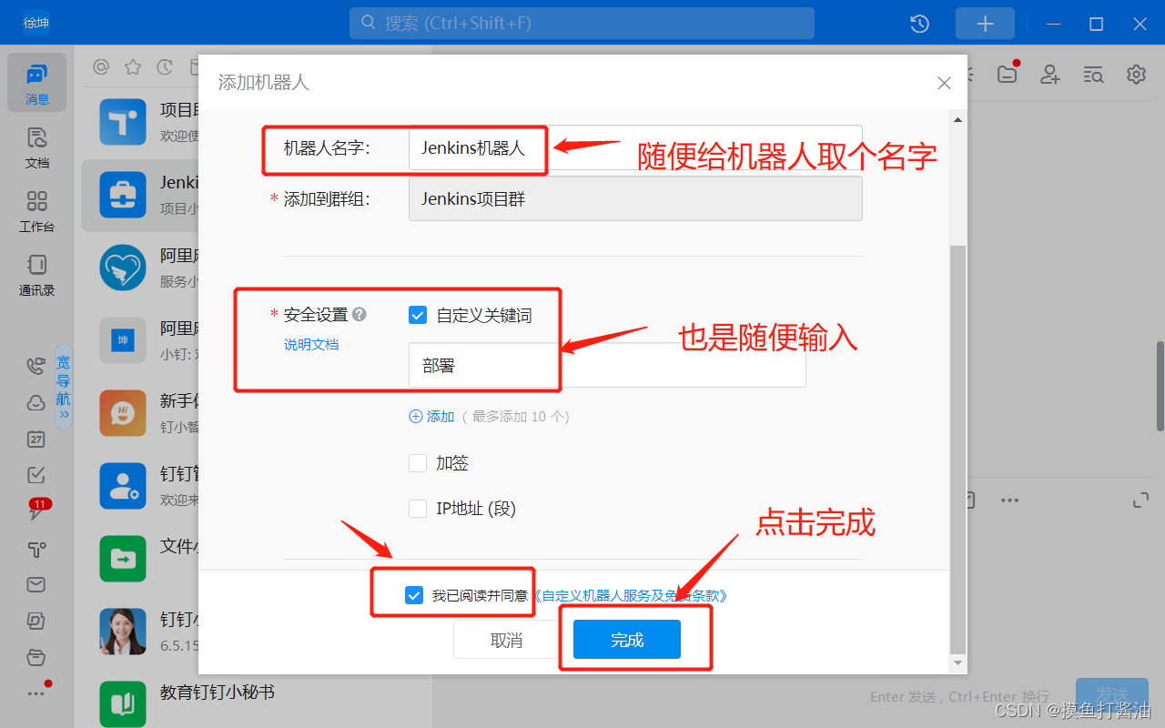Open the 通讯录 contacts section
1165x728 pixels.
[x=36, y=275]
